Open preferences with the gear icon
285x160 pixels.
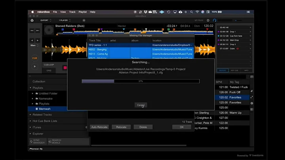(x=208, y=20)
